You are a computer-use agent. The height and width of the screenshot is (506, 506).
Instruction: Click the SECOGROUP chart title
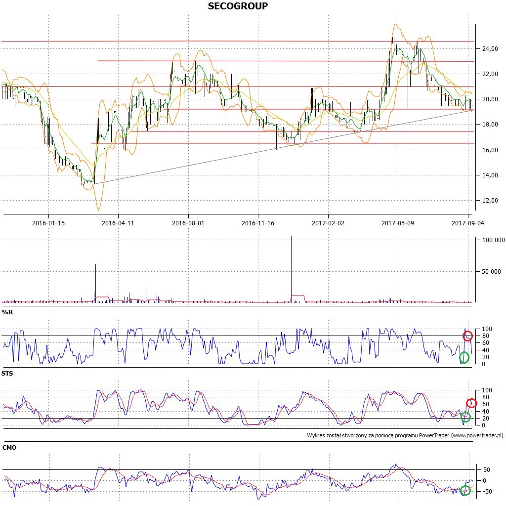(x=238, y=6)
